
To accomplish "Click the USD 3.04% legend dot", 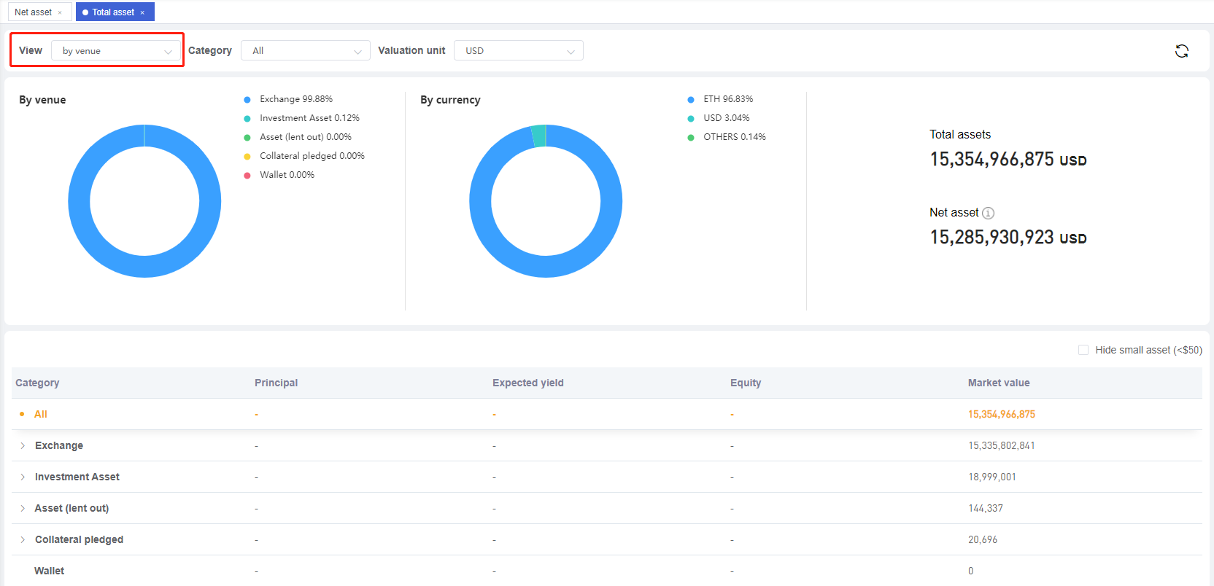I will pos(691,119).
